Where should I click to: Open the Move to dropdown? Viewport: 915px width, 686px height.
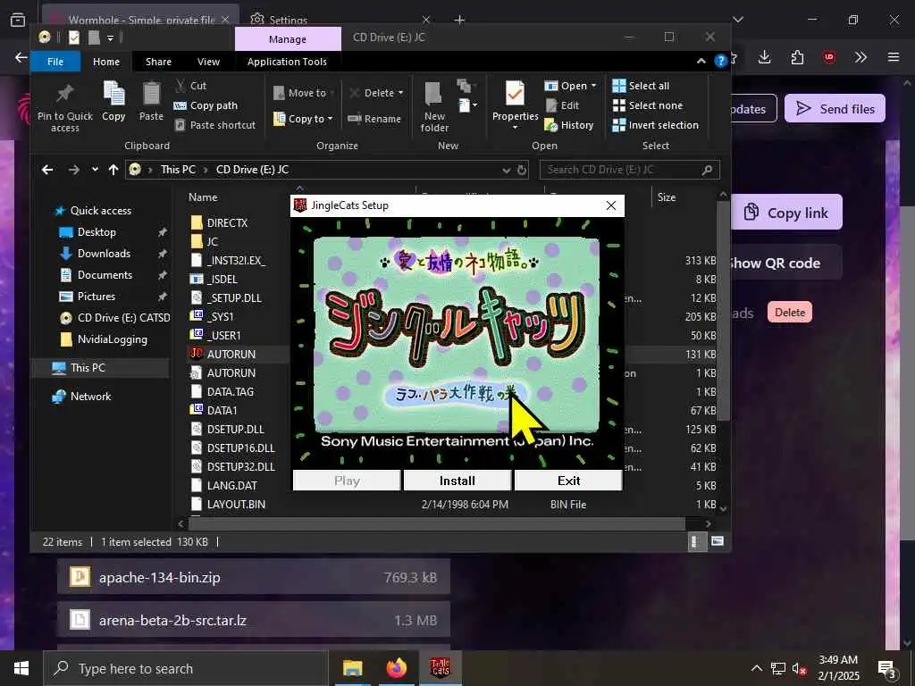point(304,93)
